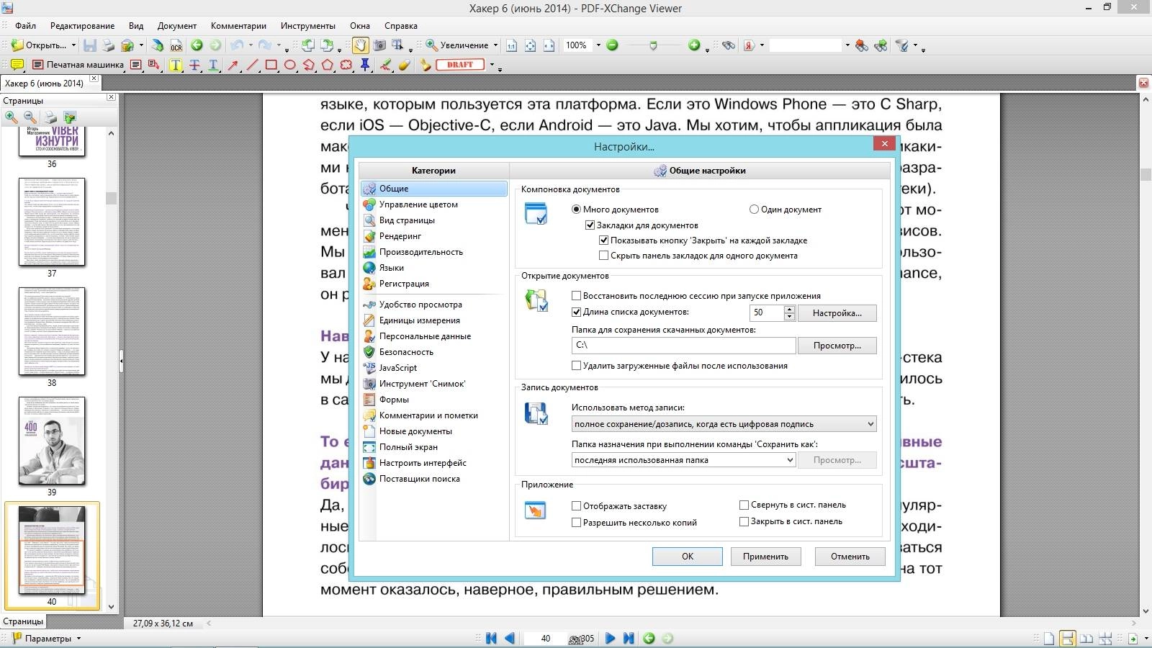Screen dimensions: 1152x648
Task: Increase document list length stepper
Action: click(x=789, y=310)
